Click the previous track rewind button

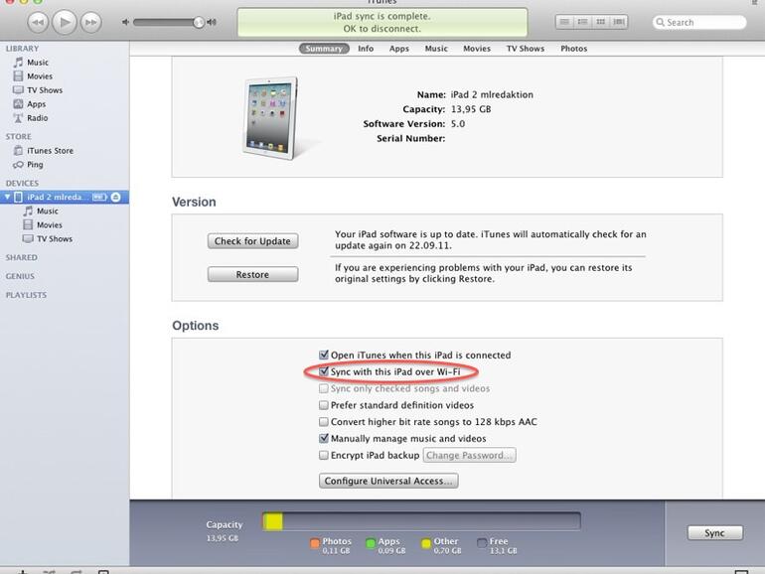(38, 23)
